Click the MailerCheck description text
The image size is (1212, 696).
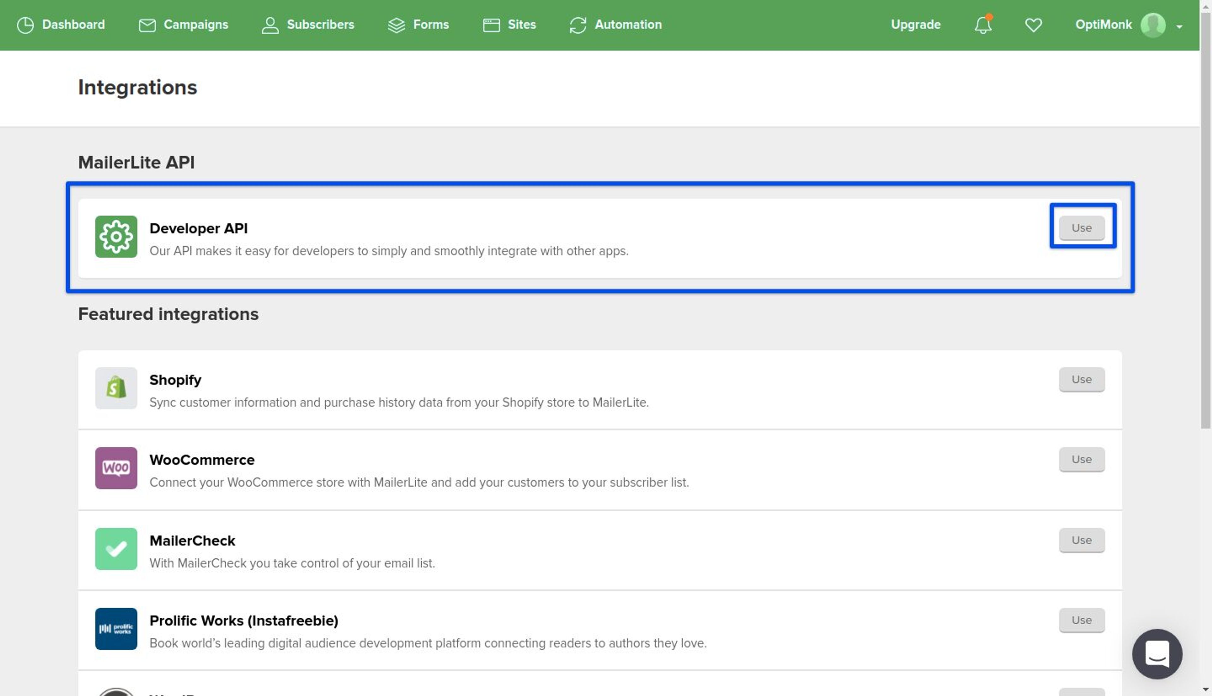[x=292, y=563]
